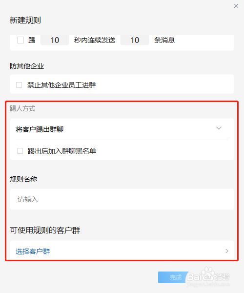
Task: Click the right arrow beside 选择客户群
Action: [227, 251]
